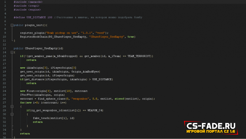
Task: Click 'CBasePlayer_UseEmpty(id)' on line 13
Action: 44,48
